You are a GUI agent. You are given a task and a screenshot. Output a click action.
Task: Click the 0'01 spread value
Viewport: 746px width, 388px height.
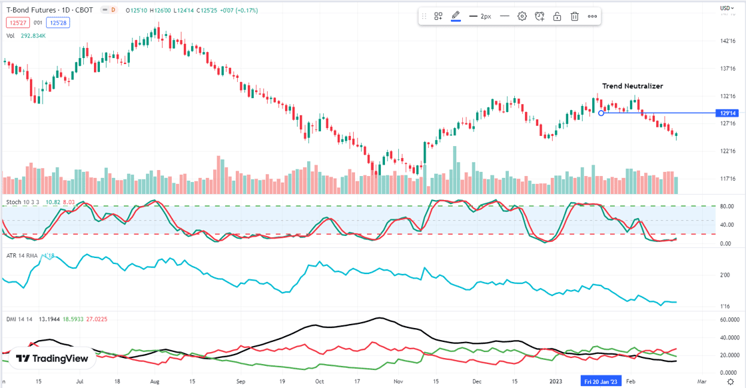(38, 23)
